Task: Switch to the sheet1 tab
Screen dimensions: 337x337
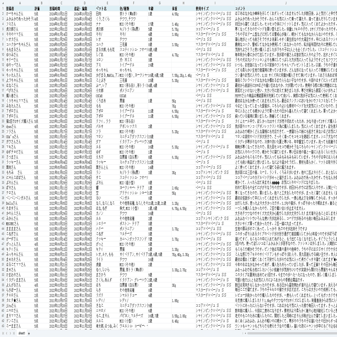Action: 22,333
